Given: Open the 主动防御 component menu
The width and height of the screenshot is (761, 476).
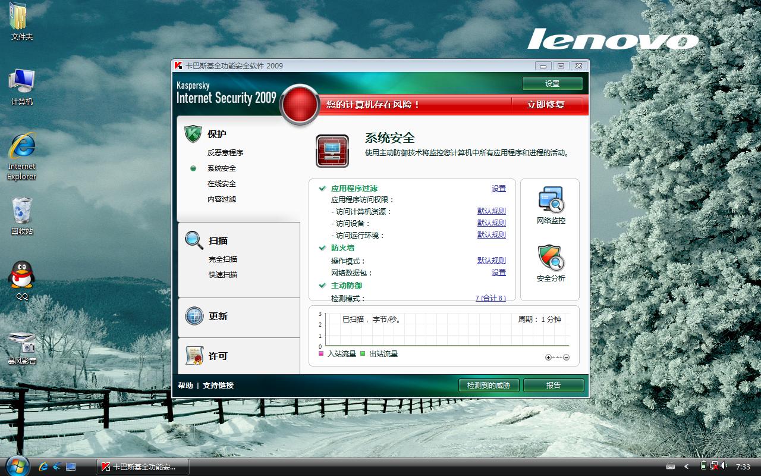Looking at the screenshot, I should [x=347, y=285].
